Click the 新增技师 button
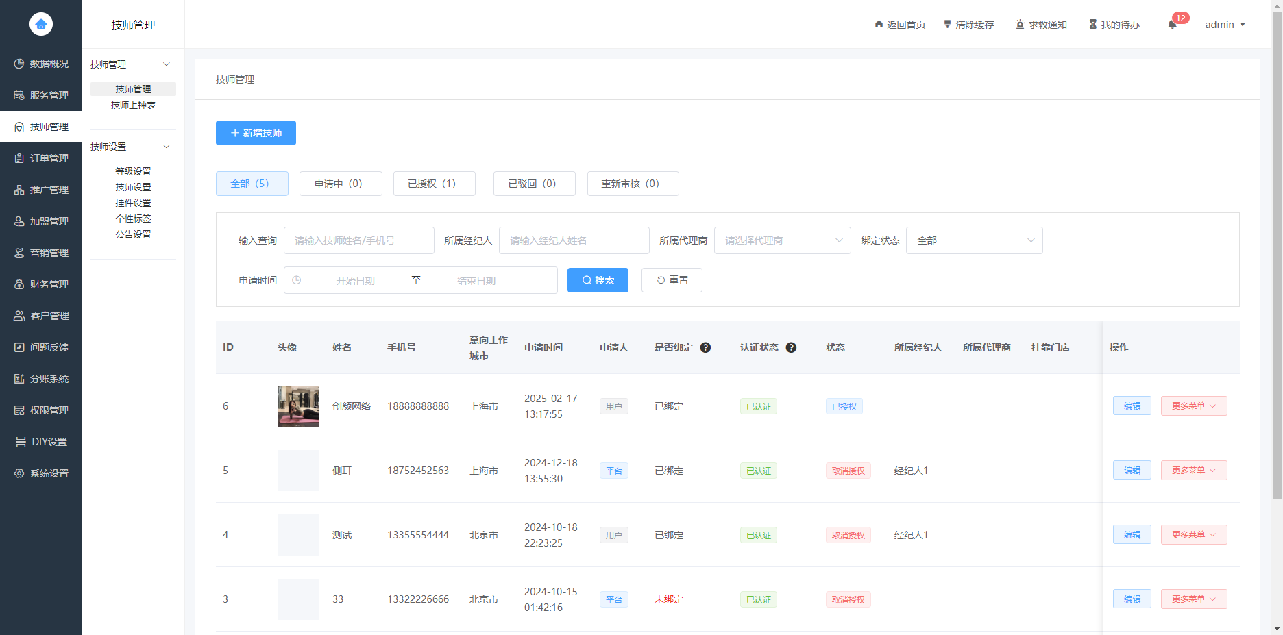 (x=255, y=133)
